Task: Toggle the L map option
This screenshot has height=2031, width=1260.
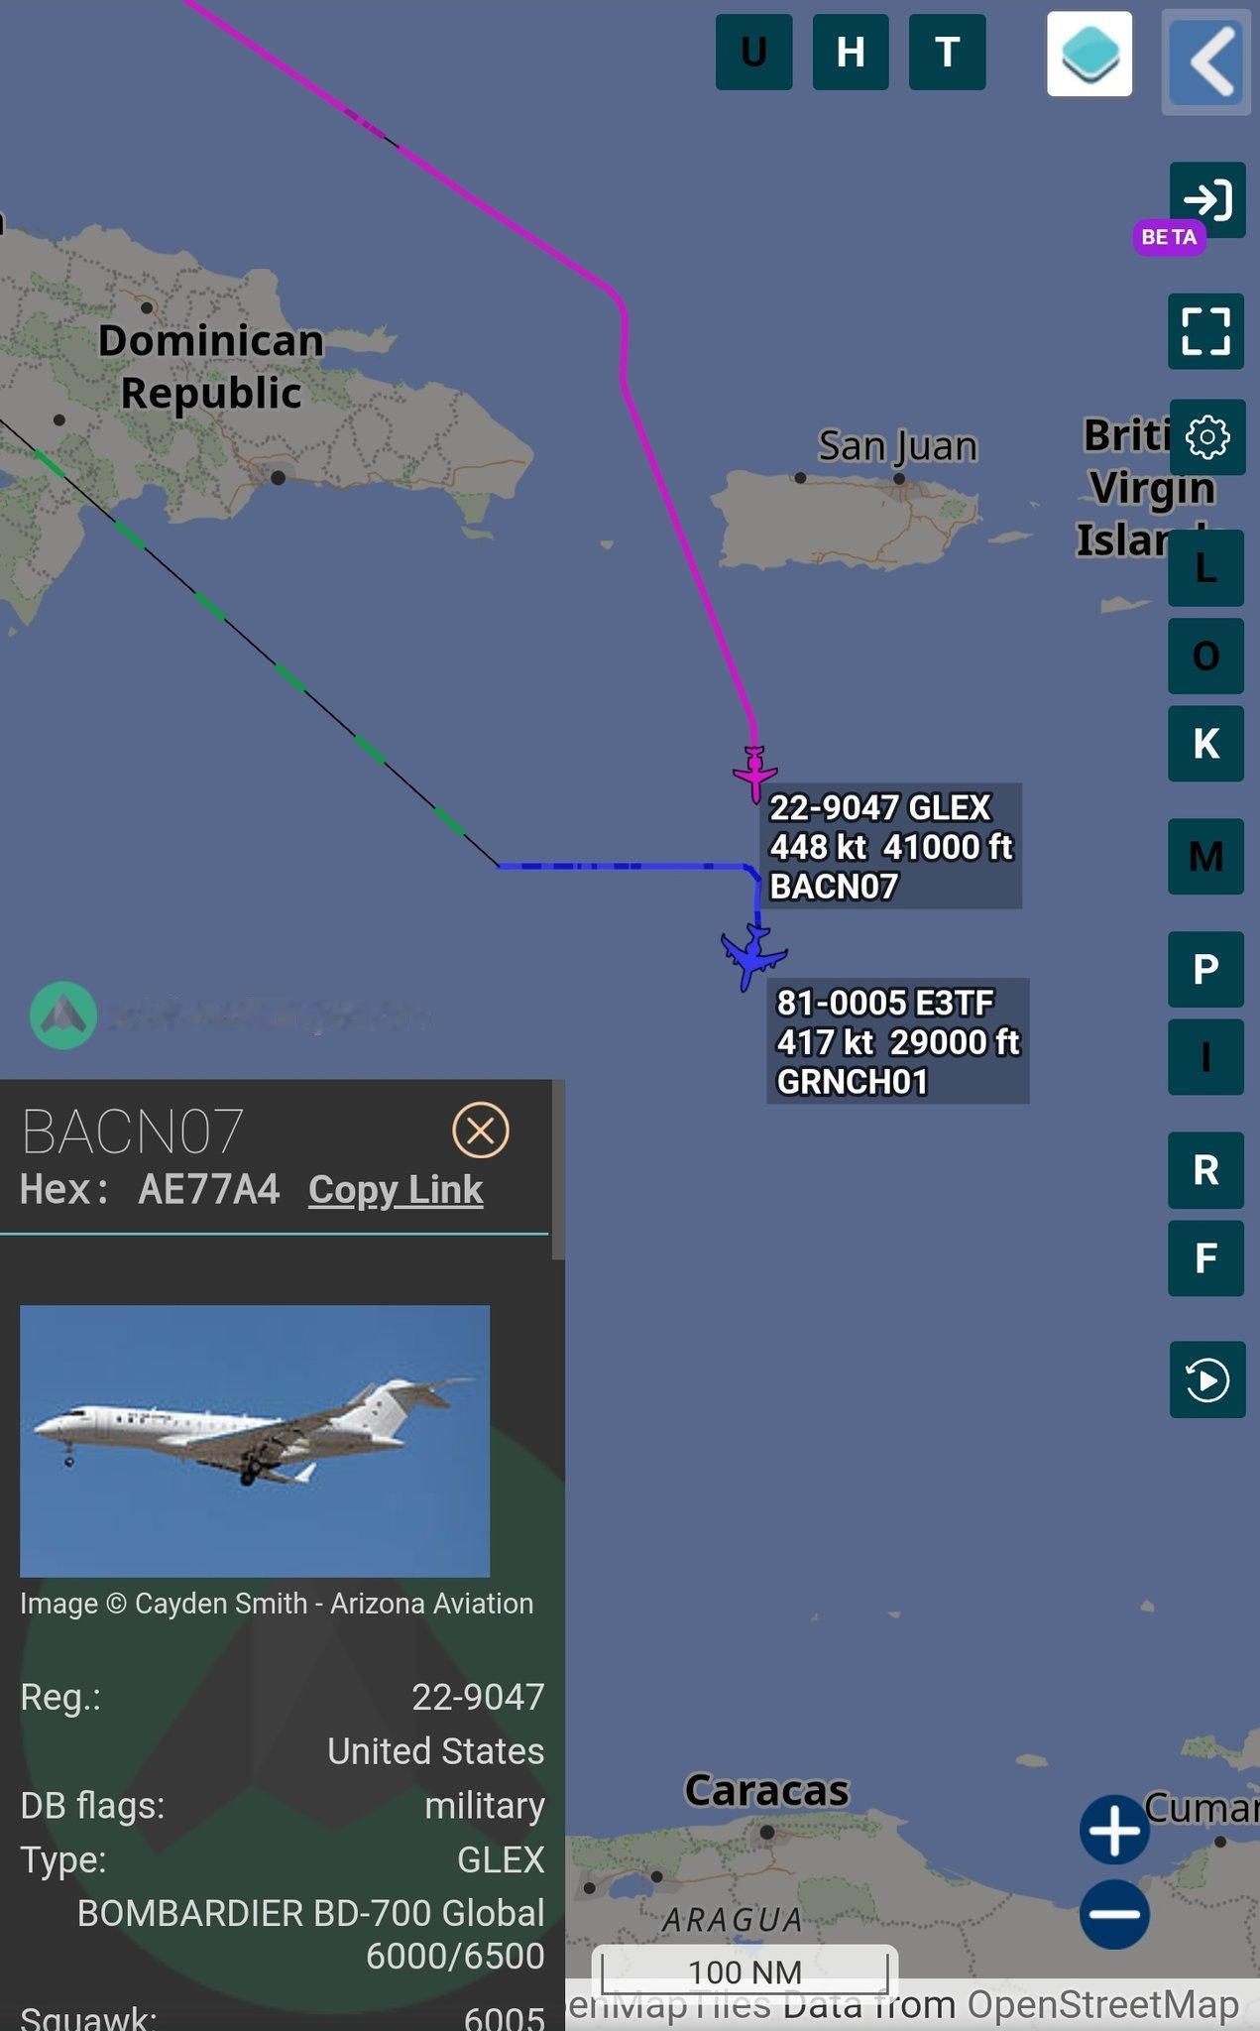Action: 1205,568
